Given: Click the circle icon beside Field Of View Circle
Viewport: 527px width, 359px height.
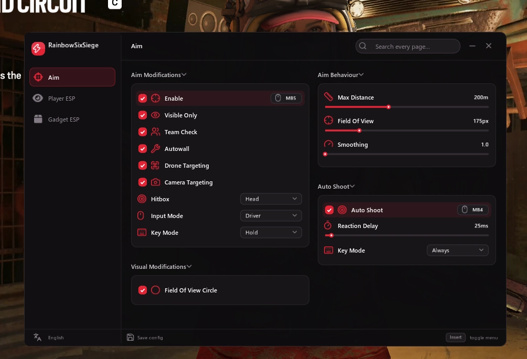Looking at the screenshot, I should (155, 290).
